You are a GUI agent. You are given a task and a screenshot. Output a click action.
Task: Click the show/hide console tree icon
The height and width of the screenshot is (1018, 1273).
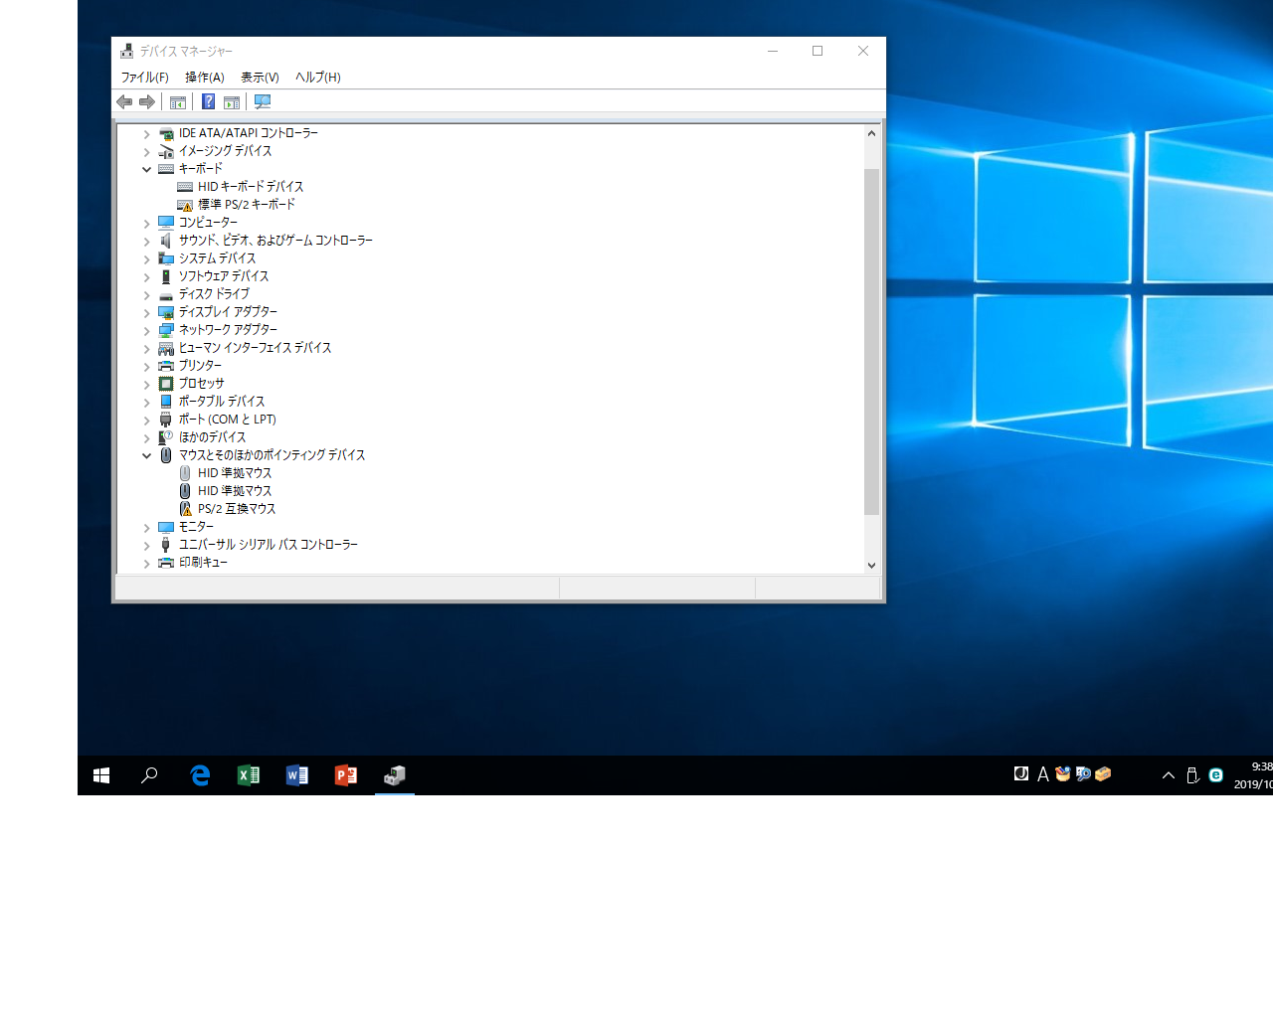click(x=178, y=101)
